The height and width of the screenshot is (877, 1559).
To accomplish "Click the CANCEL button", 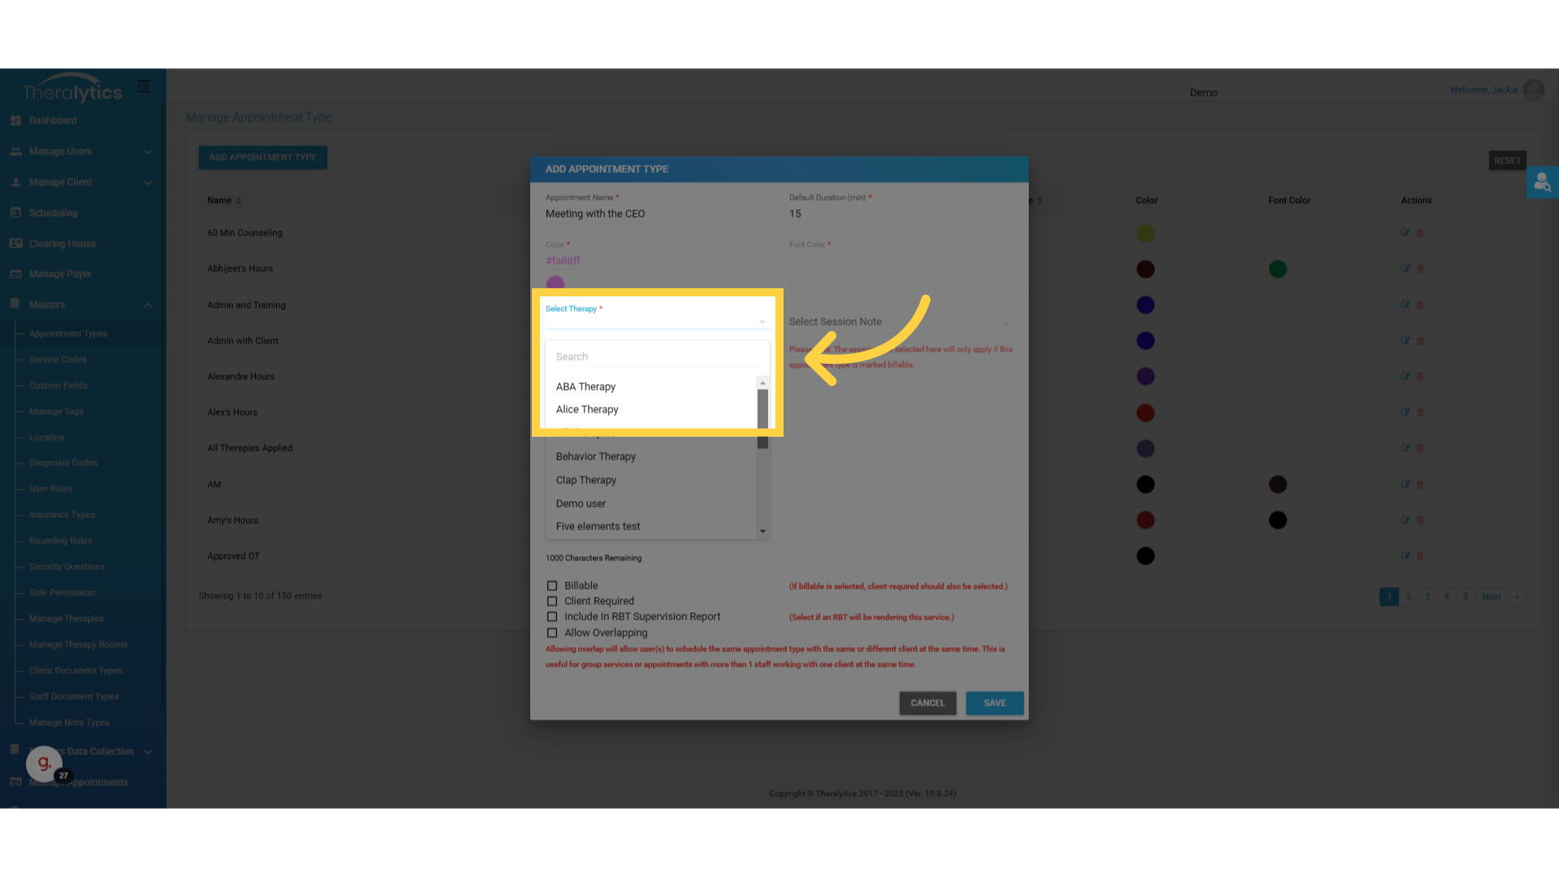I will click(x=927, y=703).
